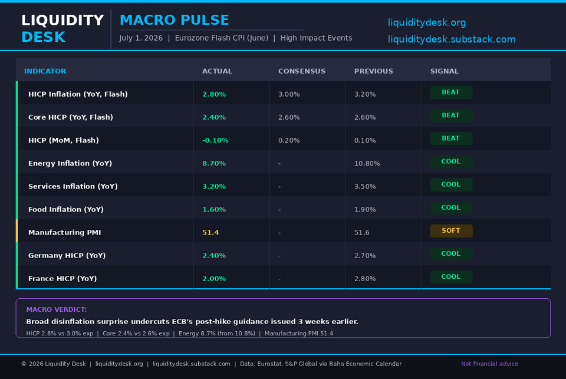This screenshot has height=379, width=566.
Task: Click the MACRO PULSE title
Action: pyautogui.click(x=175, y=20)
